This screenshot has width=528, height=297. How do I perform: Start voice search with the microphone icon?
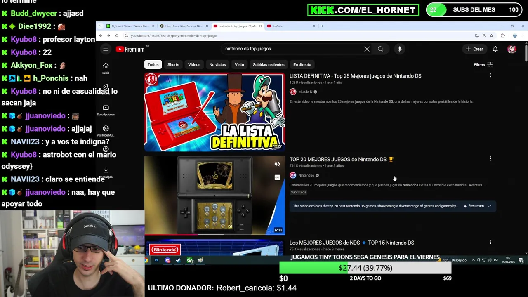pos(399,49)
